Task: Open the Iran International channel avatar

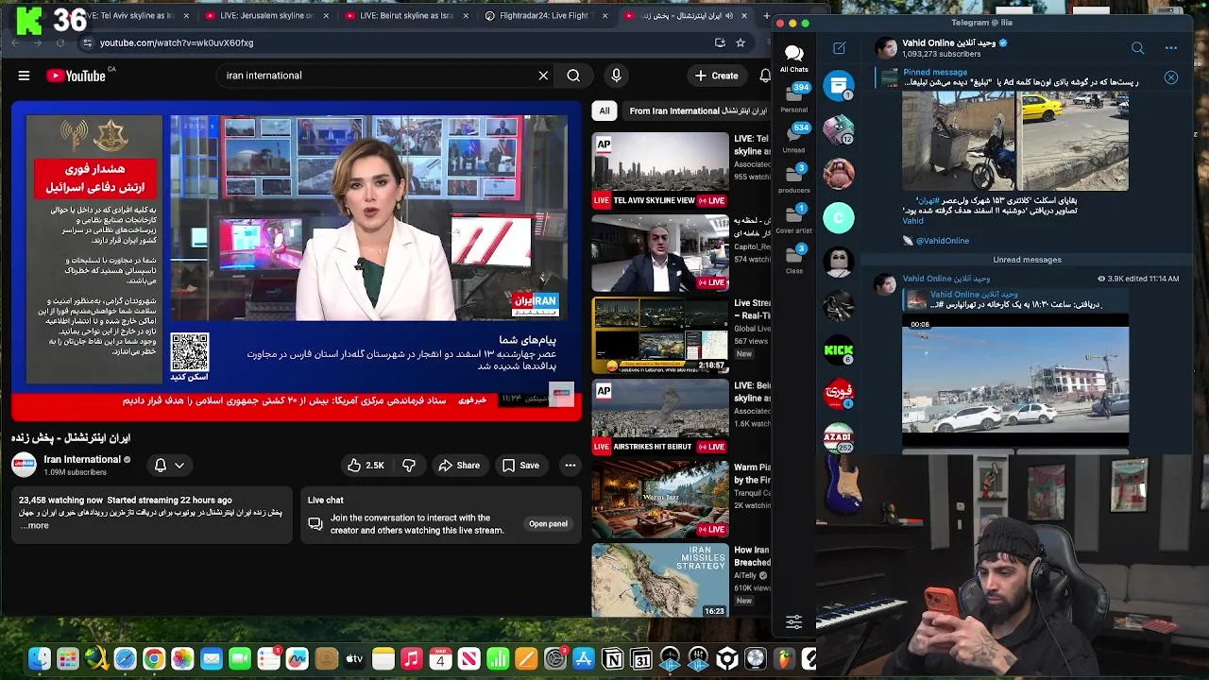Action: 24,465
